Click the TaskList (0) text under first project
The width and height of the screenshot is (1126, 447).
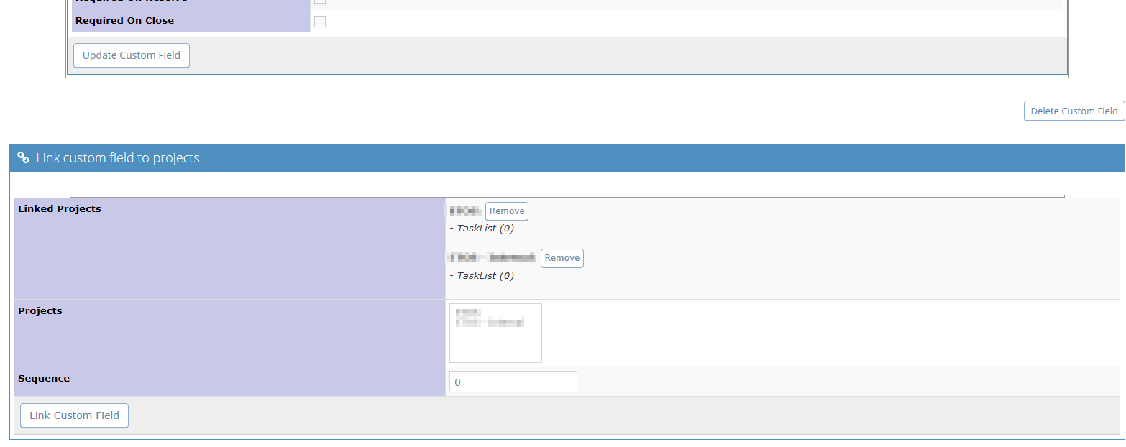(x=485, y=229)
